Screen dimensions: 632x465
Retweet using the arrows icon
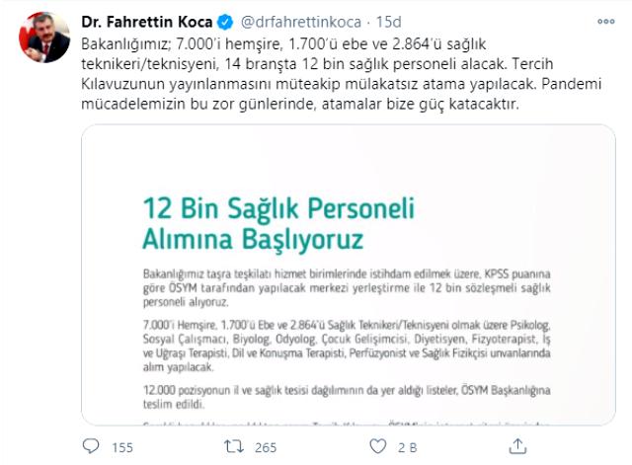click(x=234, y=446)
